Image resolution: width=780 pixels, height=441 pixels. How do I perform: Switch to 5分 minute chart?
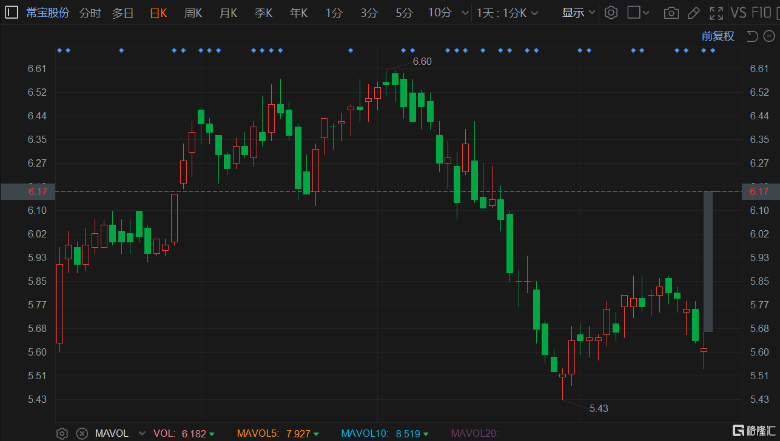(x=404, y=13)
